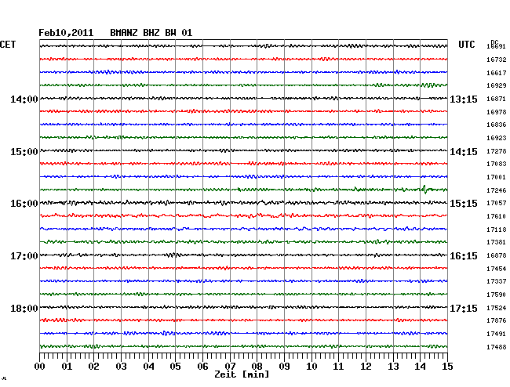
Task: Click minute tick label 09
Action: 284,367
